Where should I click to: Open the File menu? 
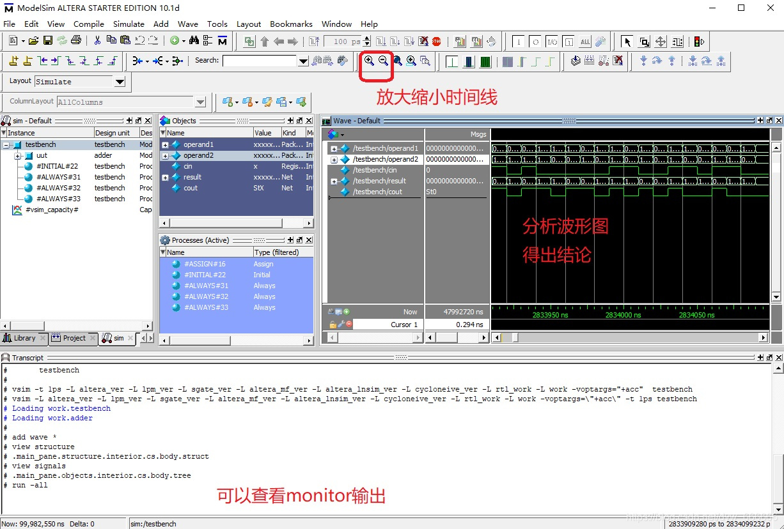(x=9, y=24)
